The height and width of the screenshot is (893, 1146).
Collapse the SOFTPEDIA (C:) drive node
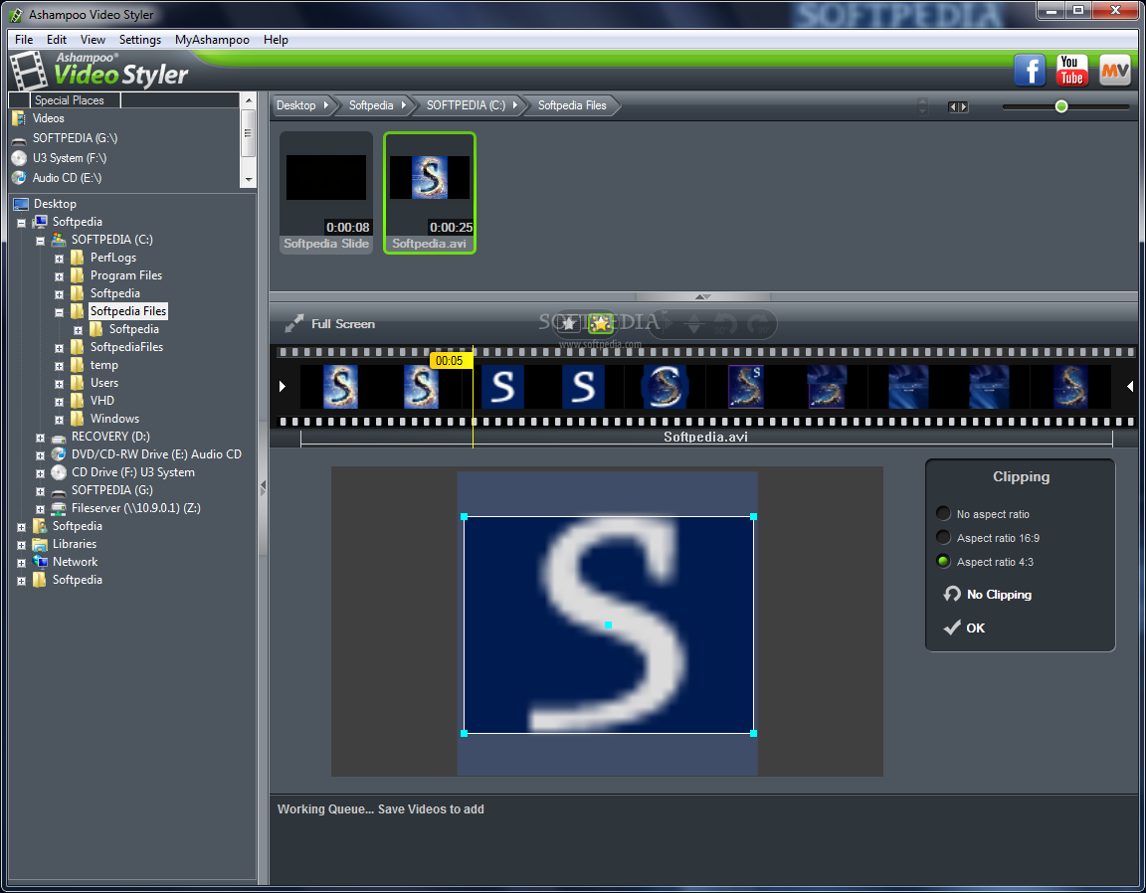[40, 241]
